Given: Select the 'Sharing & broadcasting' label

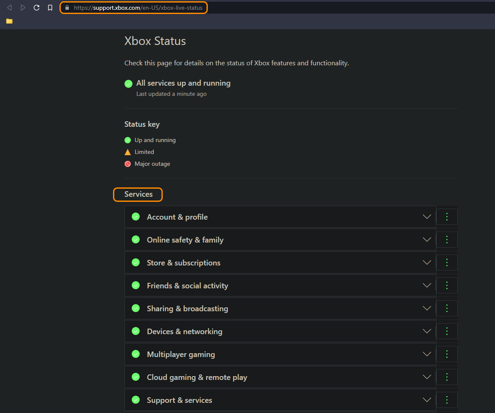Looking at the screenshot, I should (x=187, y=309).
